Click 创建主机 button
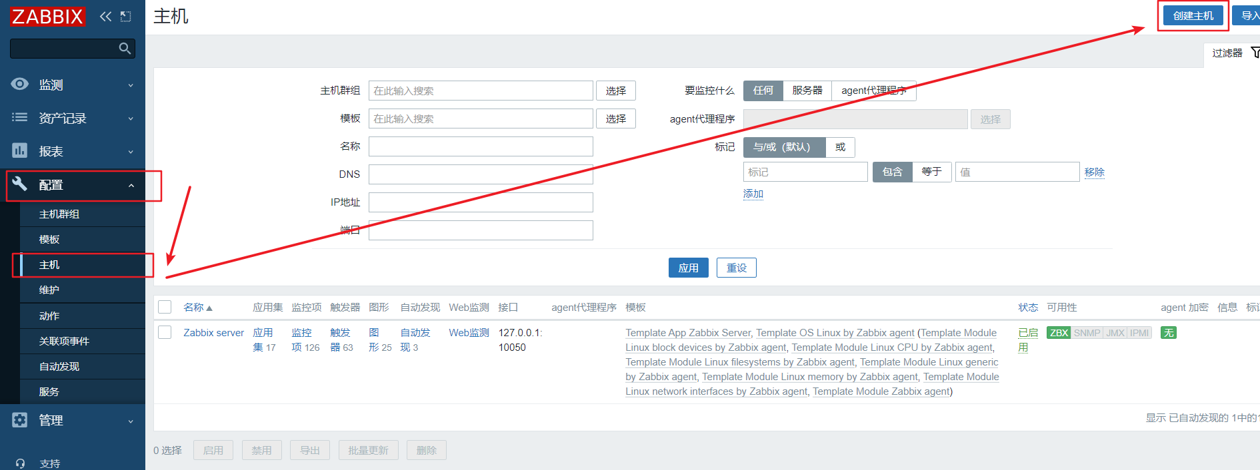 (x=1193, y=15)
